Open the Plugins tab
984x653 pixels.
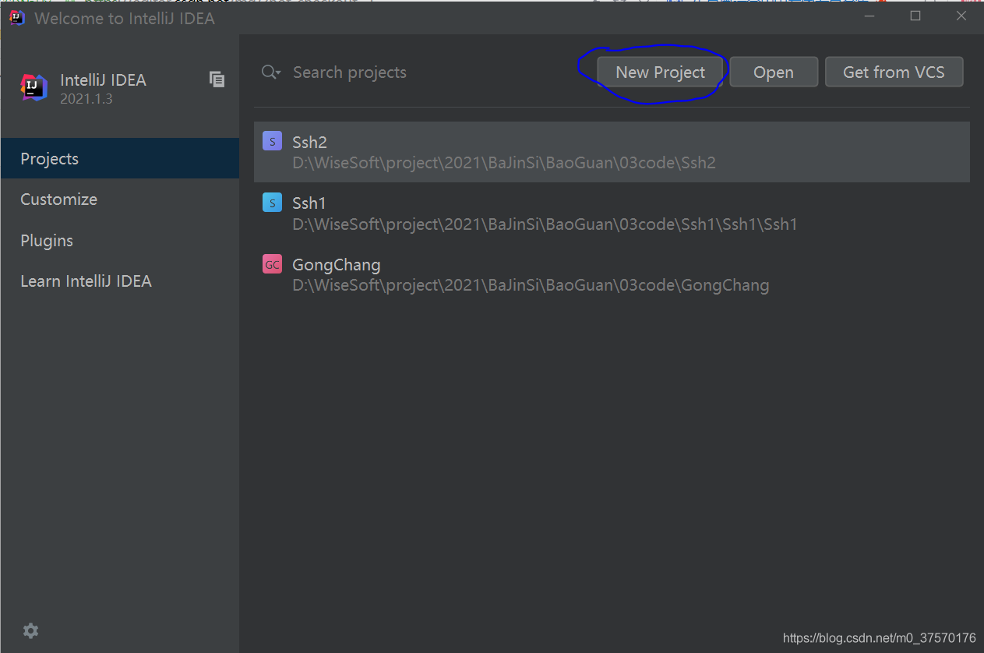pos(120,241)
